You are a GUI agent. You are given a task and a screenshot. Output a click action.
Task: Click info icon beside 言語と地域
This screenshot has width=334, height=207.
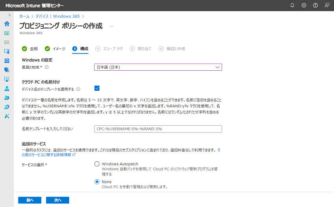(47, 67)
